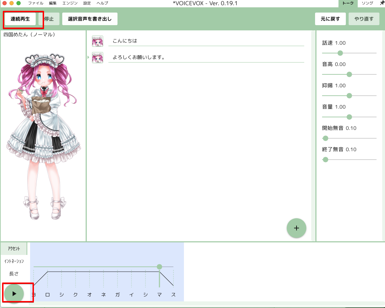Open the ヘルプ menu

pyautogui.click(x=102, y=3)
